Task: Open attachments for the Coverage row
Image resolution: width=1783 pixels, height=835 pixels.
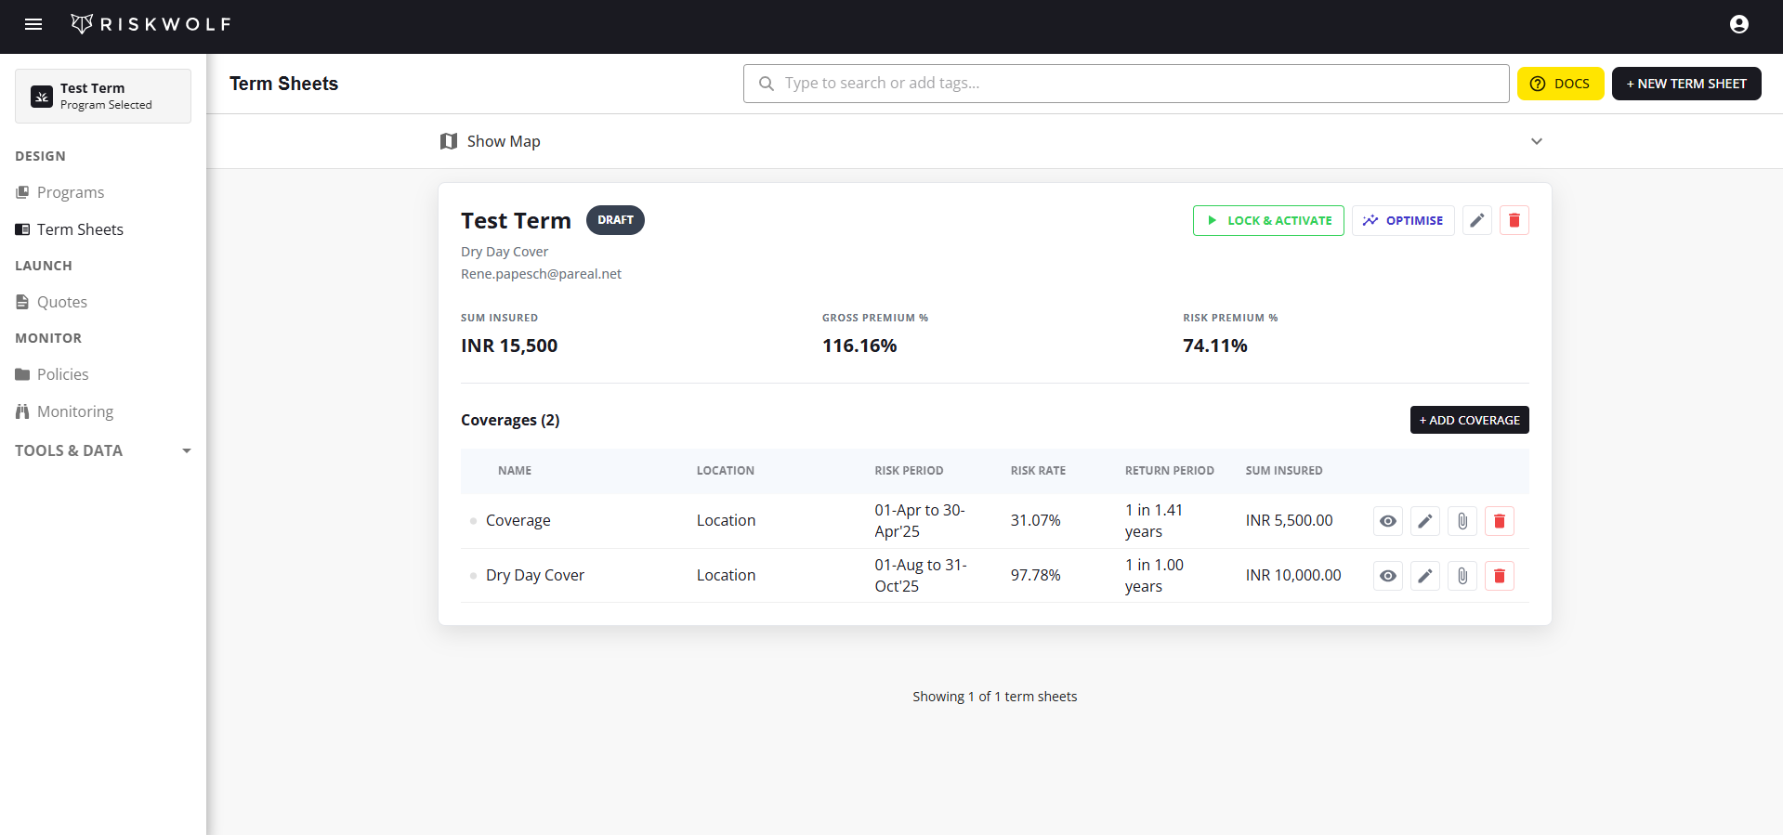Action: [x=1462, y=521]
